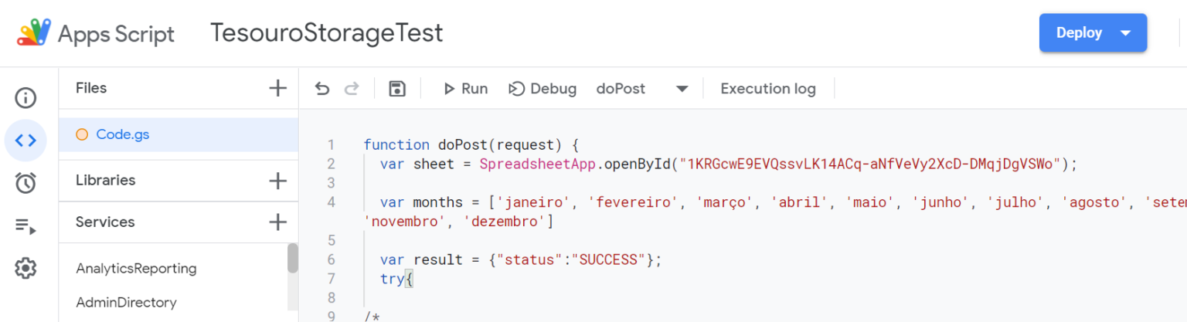This screenshot has width=1187, height=322.
Task: Open the Triggers alarm clock icon
Action: (x=26, y=183)
